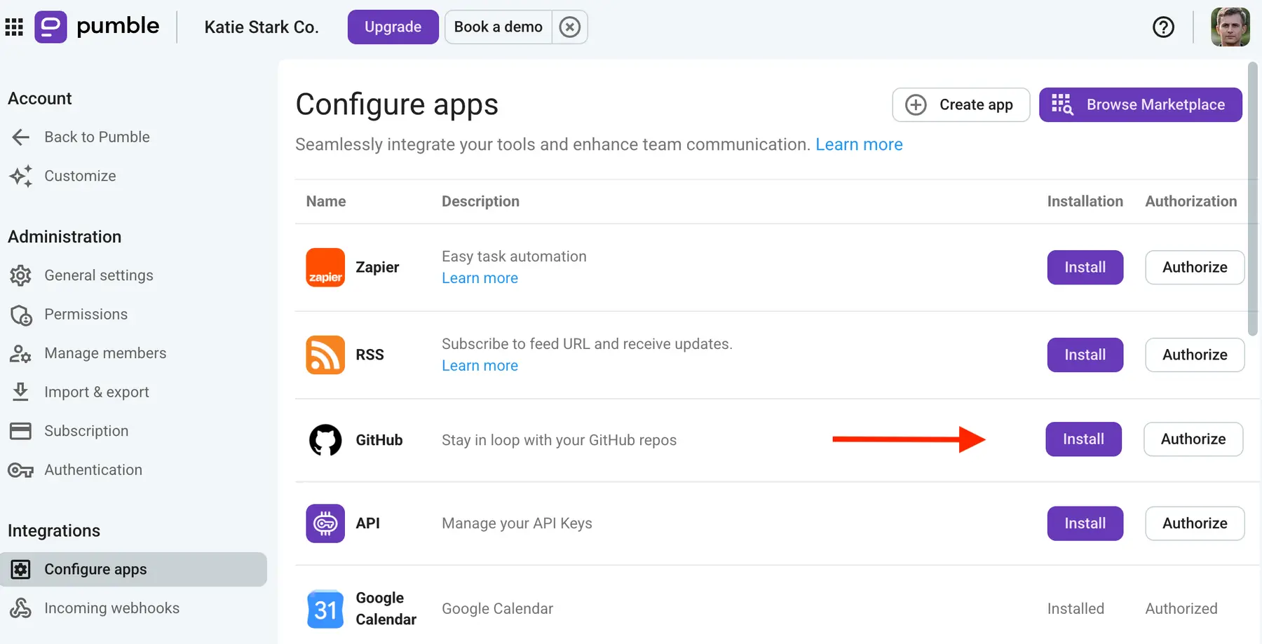Open General settings

point(99,275)
